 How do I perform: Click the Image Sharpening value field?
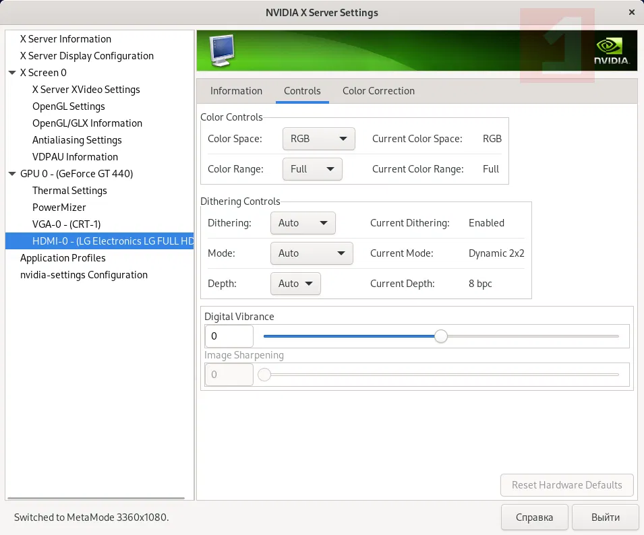click(x=229, y=375)
